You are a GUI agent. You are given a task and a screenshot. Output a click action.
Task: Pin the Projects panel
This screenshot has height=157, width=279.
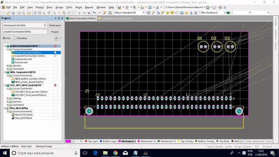coord(59,18)
